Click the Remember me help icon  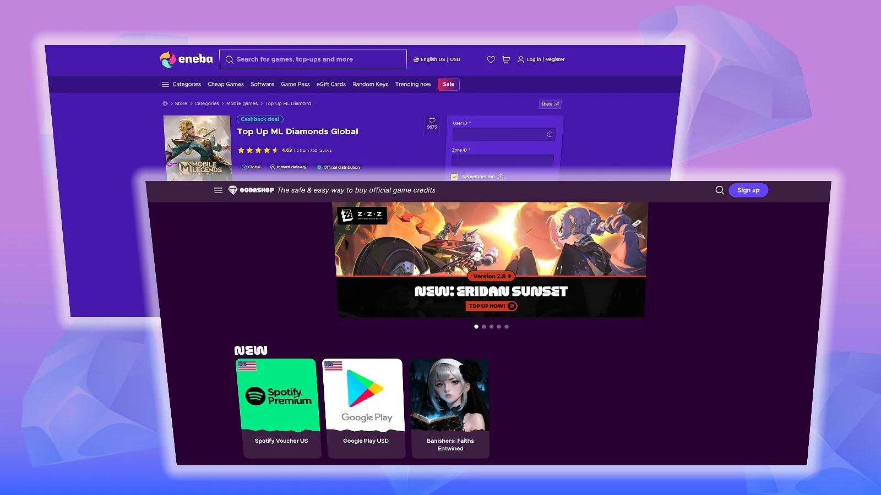click(501, 177)
